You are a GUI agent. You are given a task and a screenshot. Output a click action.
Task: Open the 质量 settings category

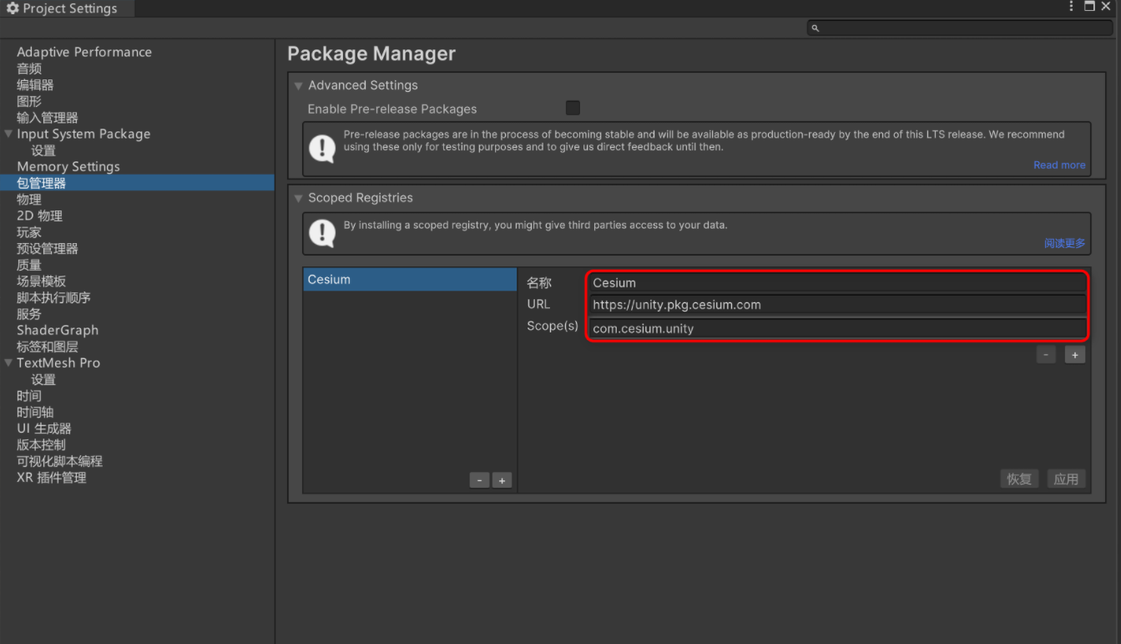pos(29,265)
